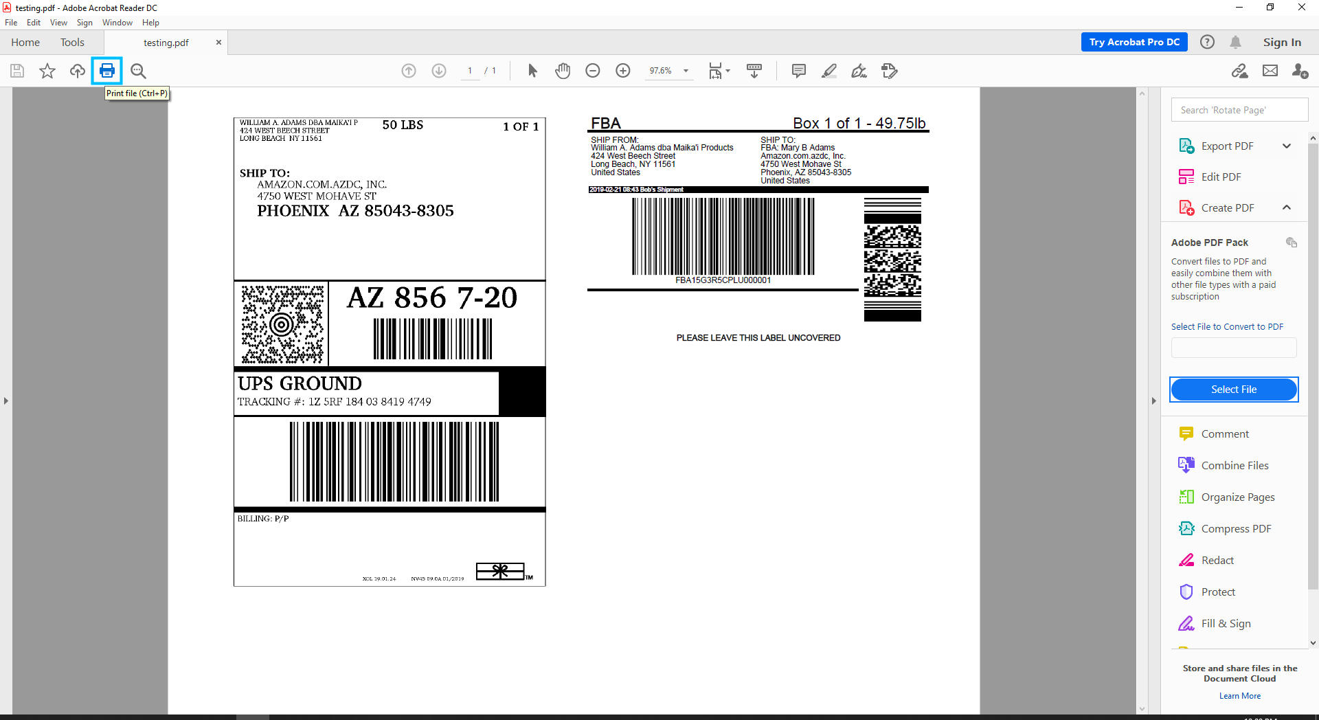This screenshot has width=1319, height=720.
Task: Open the Help menu
Action: (x=150, y=23)
